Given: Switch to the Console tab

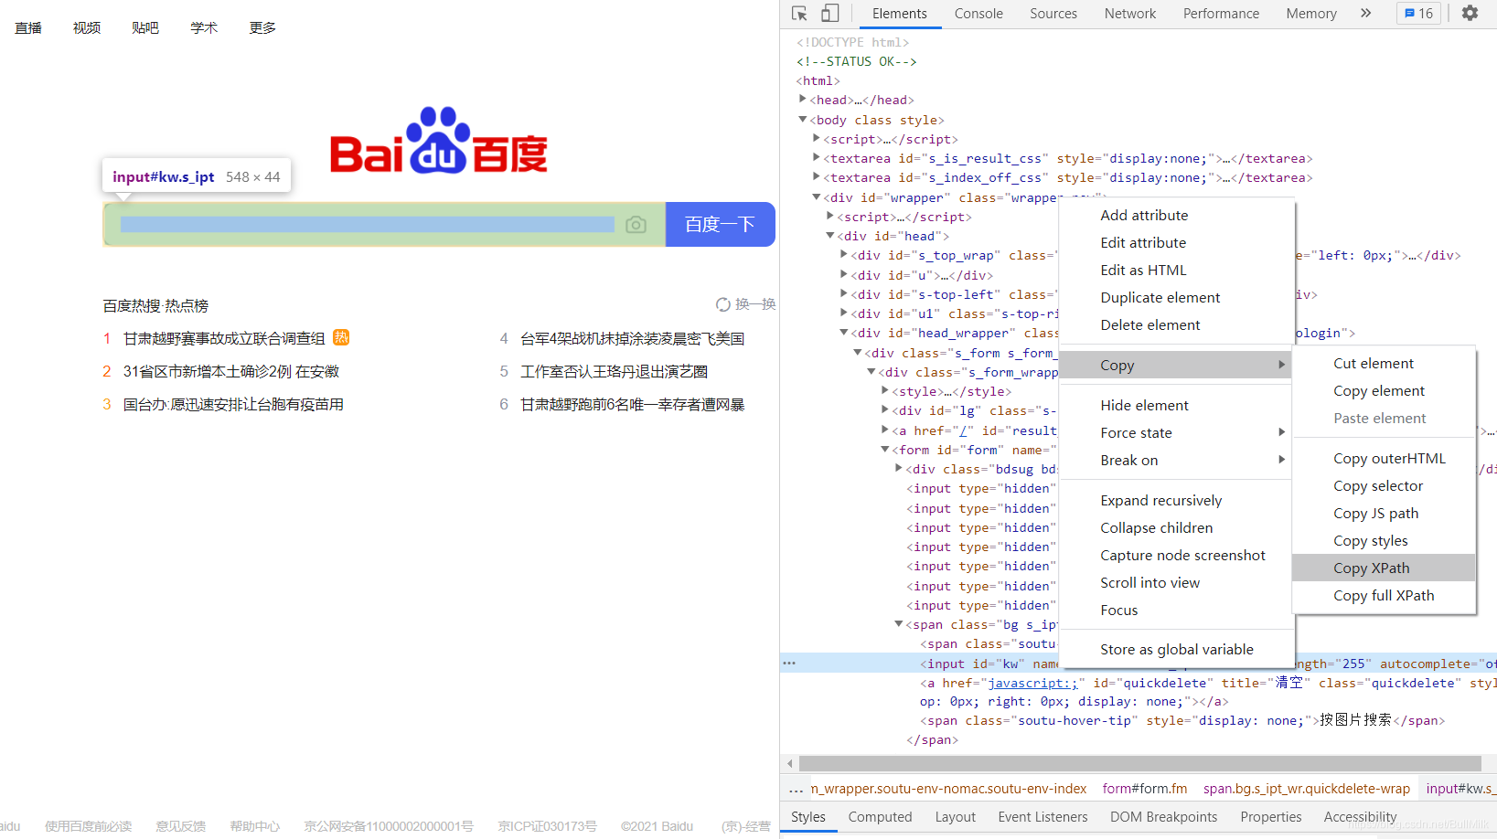Looking at the screenshot, I should click(x=978, y=13).
